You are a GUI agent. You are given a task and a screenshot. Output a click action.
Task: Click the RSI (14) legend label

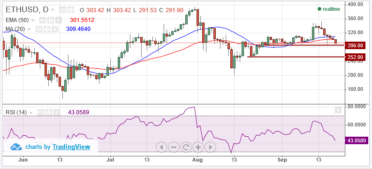(16, 112)
